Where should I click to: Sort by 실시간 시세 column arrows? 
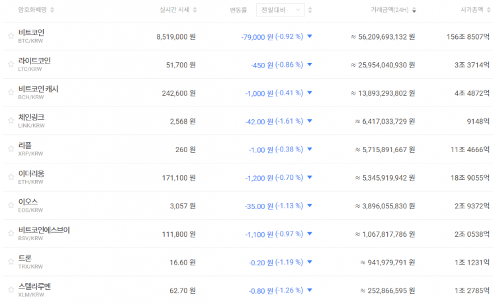tap(195, 10)
